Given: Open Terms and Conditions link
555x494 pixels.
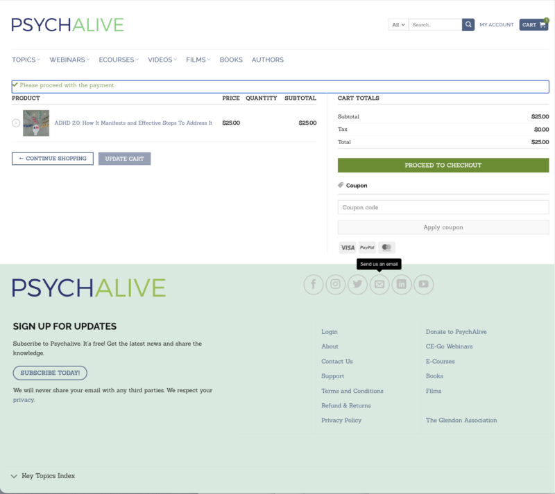Looking at the screenshot, I should tap(352, 391).
